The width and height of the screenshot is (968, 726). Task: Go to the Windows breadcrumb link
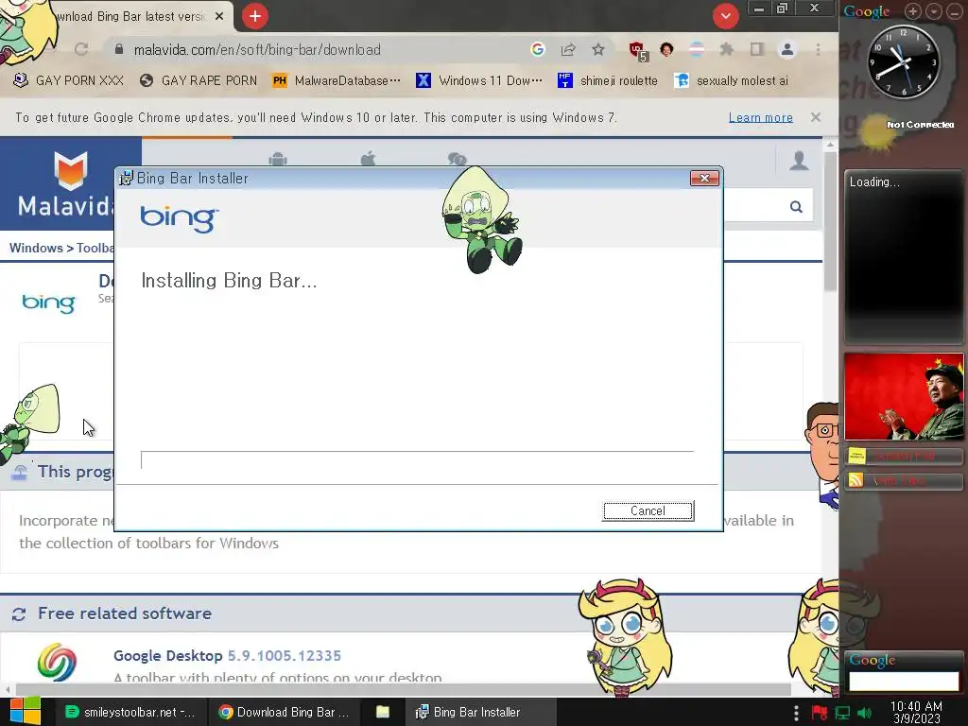(36, 249)
